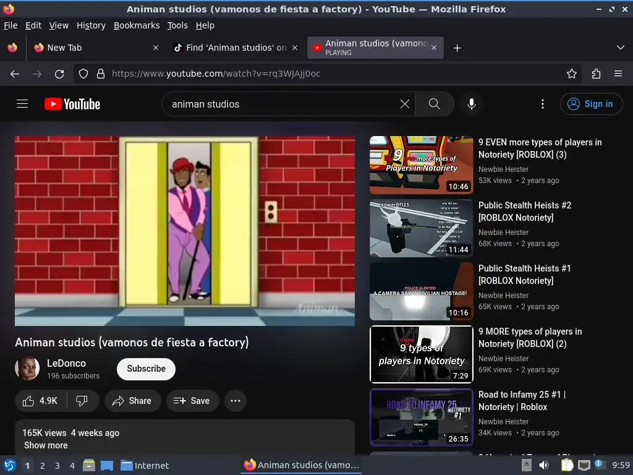Open the Internet launcher in taskbar
633x475 pixels.
click(x=145, y=466)
